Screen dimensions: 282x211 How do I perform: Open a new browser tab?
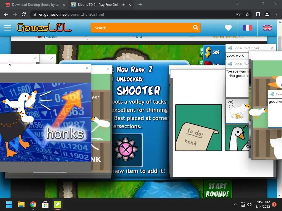(x=140, y=5)
